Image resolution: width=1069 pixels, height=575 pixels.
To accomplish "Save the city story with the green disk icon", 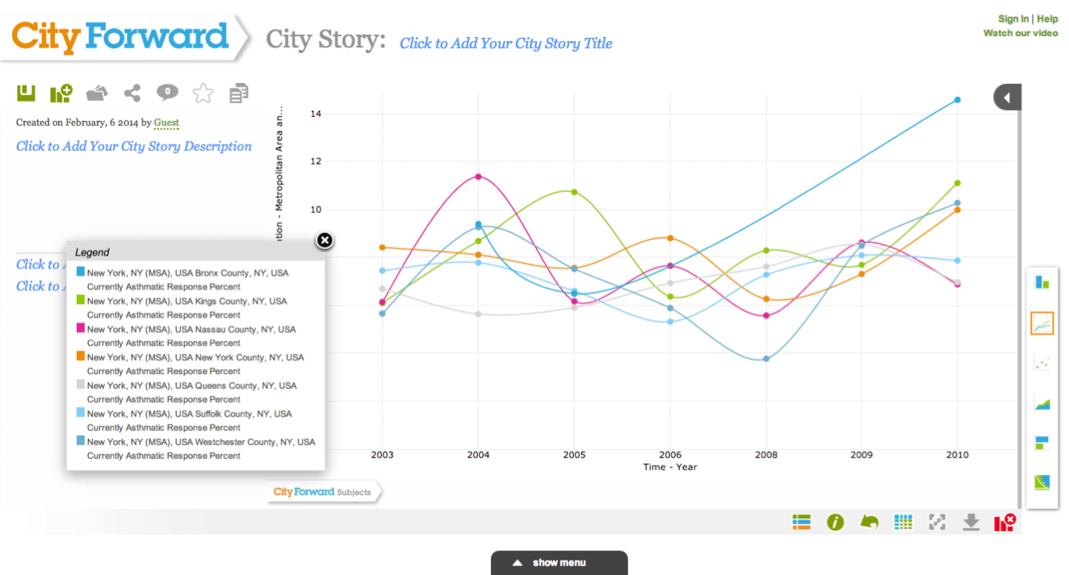I will coord(27,94).
